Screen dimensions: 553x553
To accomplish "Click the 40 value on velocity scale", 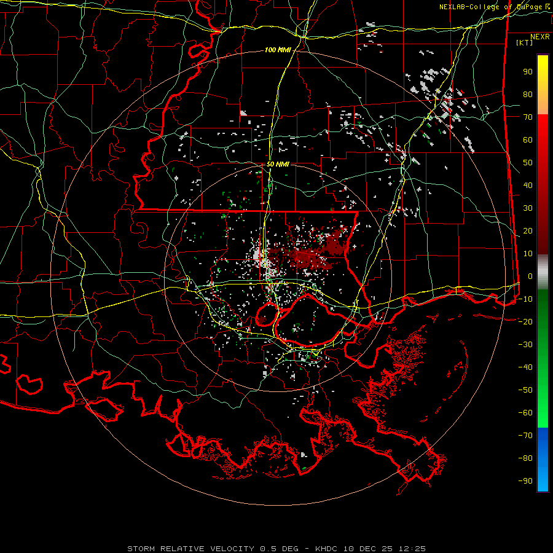I will 528,185.
